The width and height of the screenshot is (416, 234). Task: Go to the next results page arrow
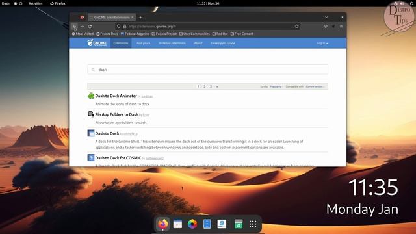click(x=217, y=86)
